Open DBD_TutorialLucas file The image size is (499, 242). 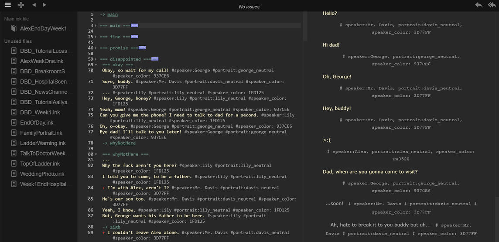[44, 51]
